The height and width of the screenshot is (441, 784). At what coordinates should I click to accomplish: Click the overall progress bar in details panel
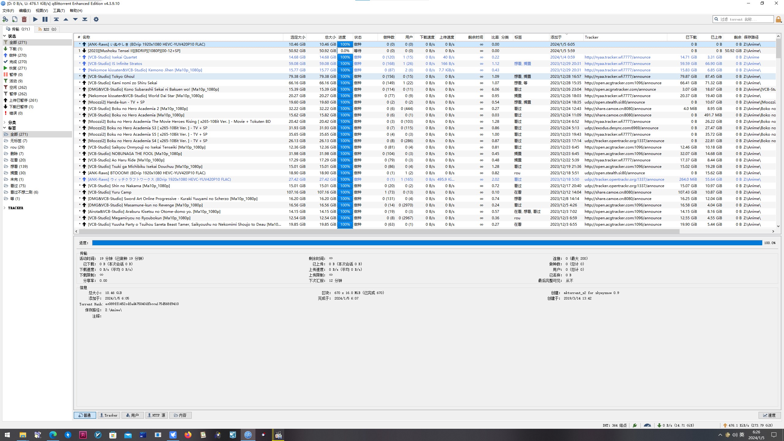[x=427, y=243]
